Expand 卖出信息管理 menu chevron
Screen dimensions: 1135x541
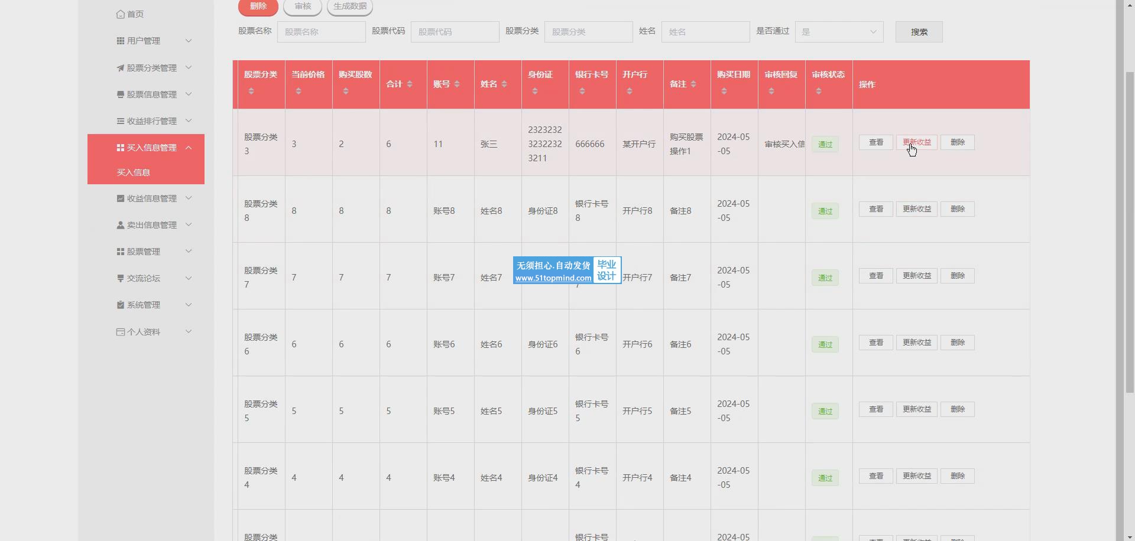pos(189,224)
